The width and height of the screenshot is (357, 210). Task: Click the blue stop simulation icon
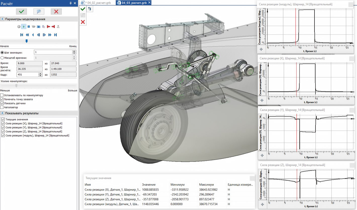(29, 26)
